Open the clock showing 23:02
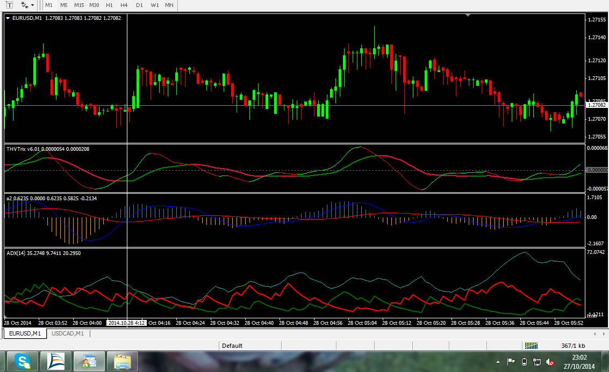Screen dimensions: 609x372 click(x=579, y=361)
